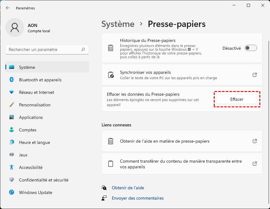The width and height of the screenshot is (270, 209).
Task: Open the Obtenir de l'aide link
Action: [x=128, y=188]
